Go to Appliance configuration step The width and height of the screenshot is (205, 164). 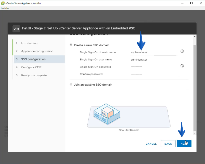(37, 51)
